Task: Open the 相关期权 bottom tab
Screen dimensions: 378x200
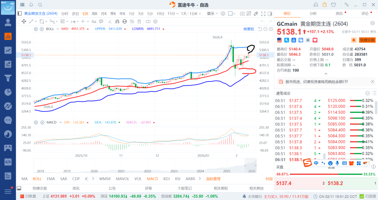Action: [x=220, y=188]
